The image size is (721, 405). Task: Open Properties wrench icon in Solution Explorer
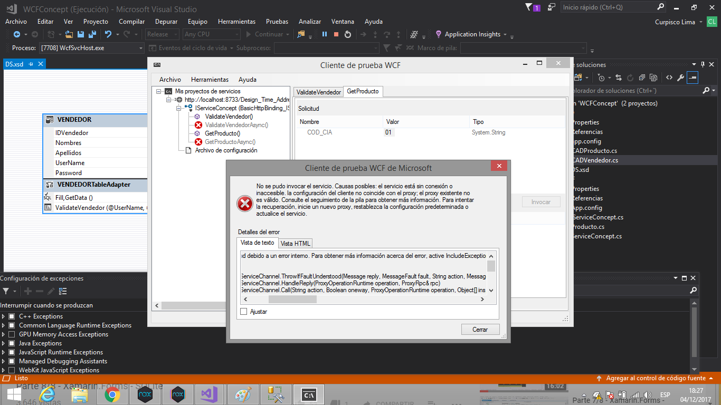tap(681, 78)
